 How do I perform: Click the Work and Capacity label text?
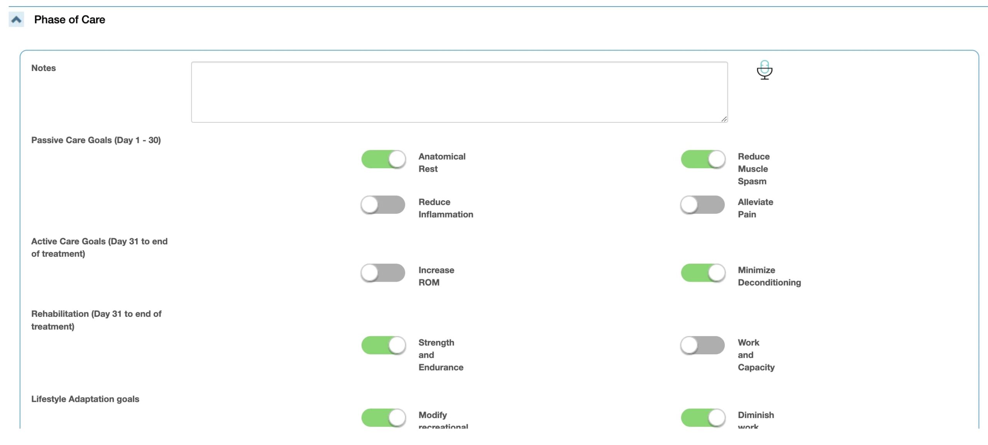coord(756,355)
